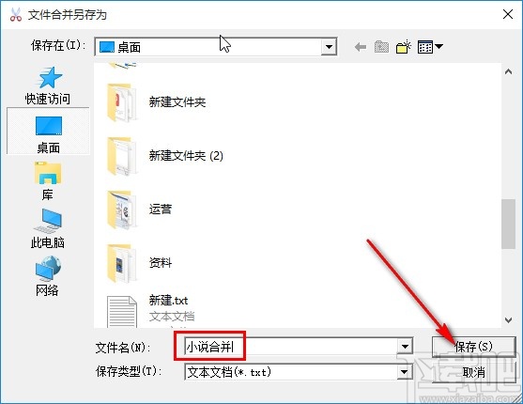Open 库 from the sidebar

[x=48, y=180]
